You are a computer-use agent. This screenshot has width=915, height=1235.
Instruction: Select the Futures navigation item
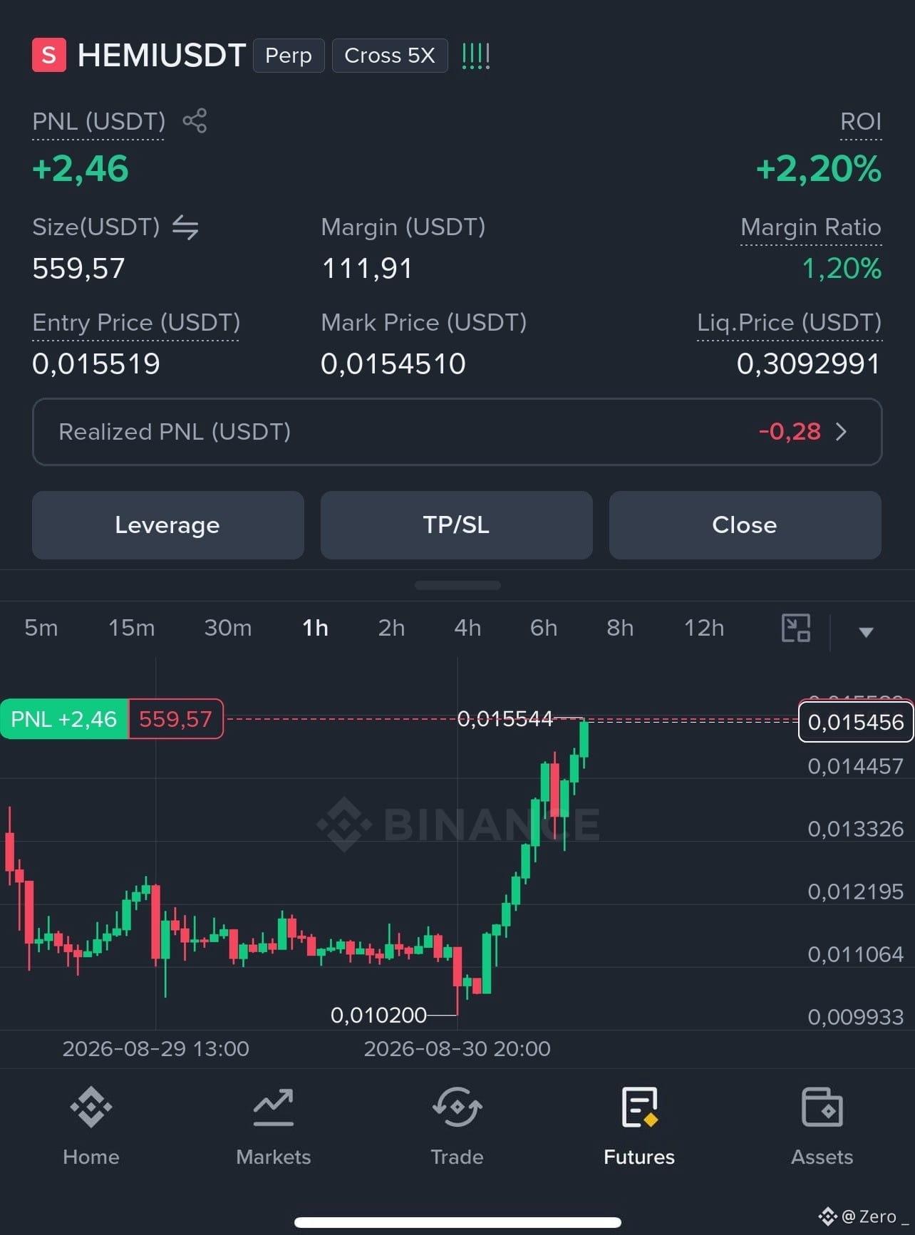click(639, 1126)
